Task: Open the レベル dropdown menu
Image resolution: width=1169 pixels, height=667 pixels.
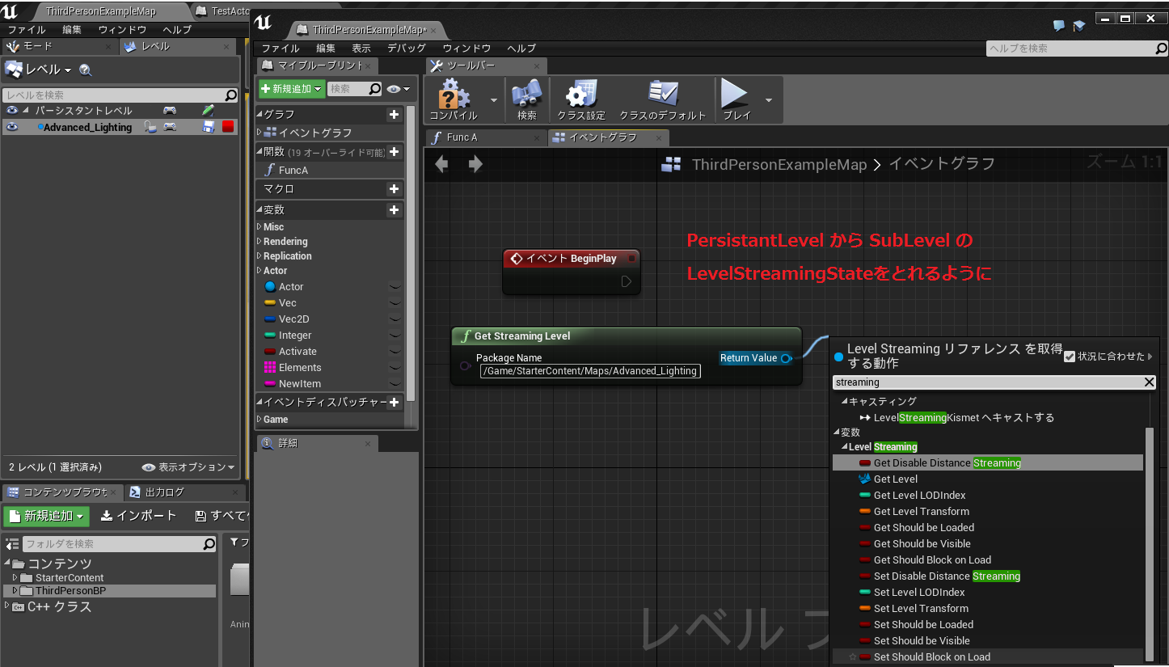Action: point(39,70)
